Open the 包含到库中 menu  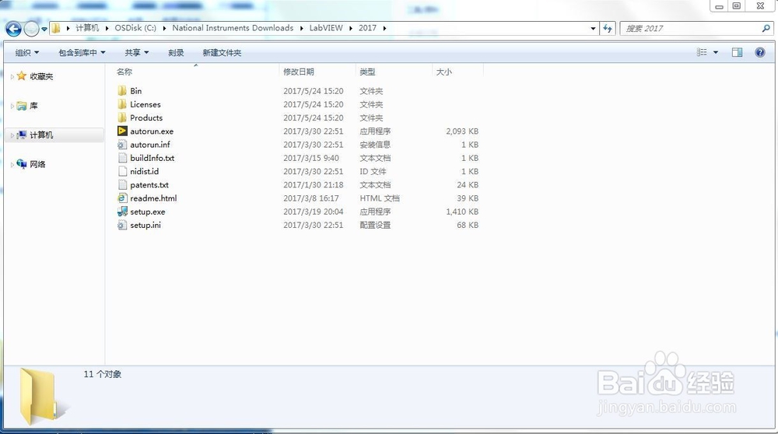click(82, 53)
